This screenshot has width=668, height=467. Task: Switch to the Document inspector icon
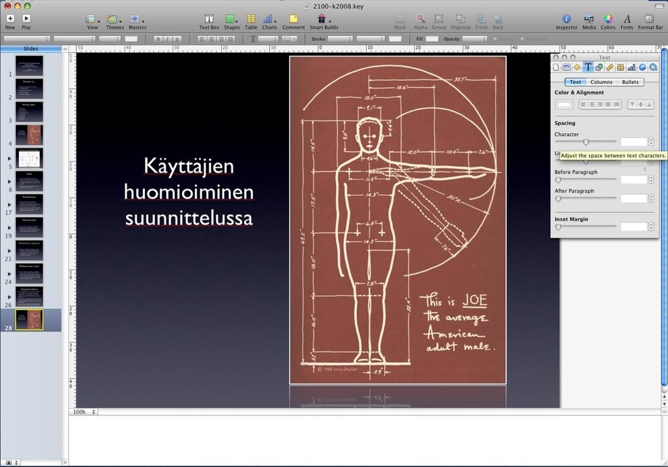(x=556, y=67)
